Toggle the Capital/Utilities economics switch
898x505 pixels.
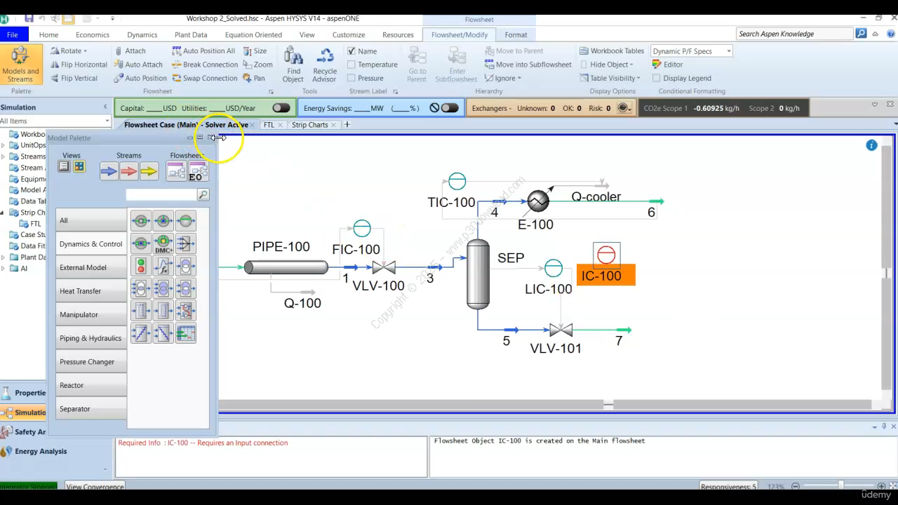(281, 108)
